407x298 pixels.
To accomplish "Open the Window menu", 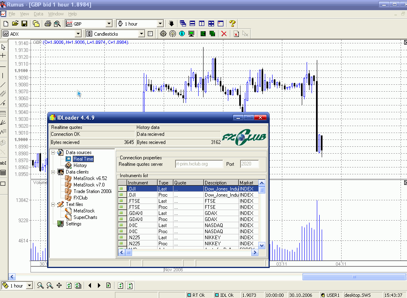I will 56,14.
